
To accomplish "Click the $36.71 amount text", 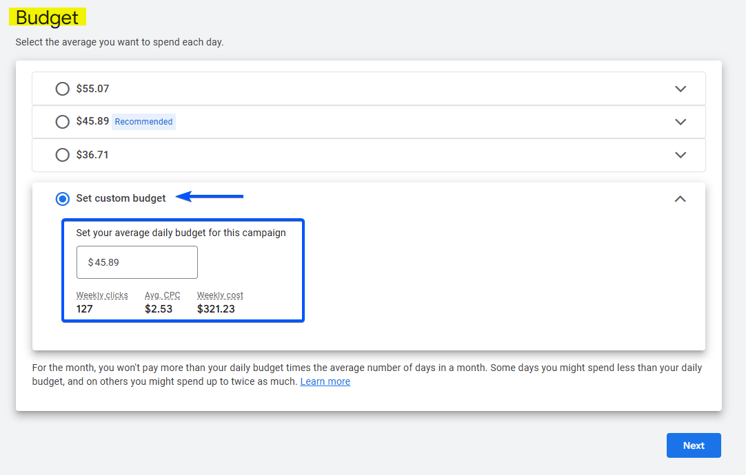I will tap(92, 155).
